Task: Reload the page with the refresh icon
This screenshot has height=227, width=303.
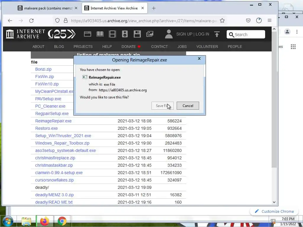Action: point(31,20)
